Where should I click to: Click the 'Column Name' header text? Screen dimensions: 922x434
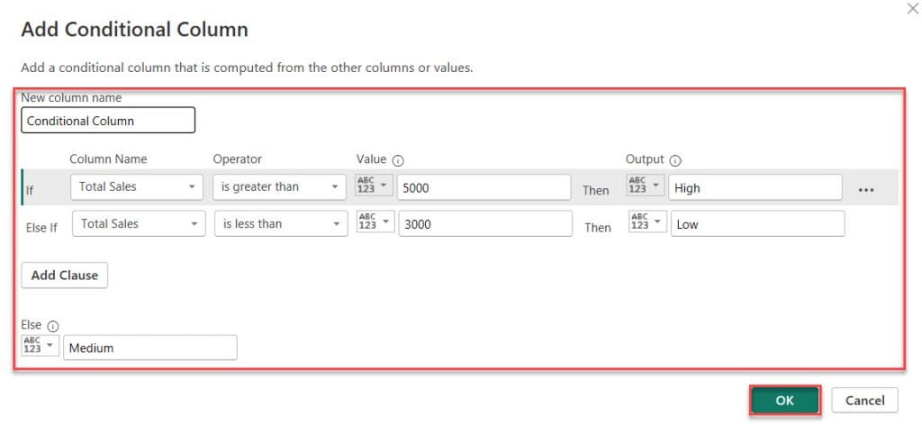click(108, 159)
